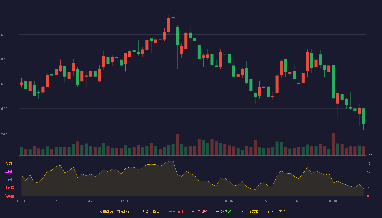The image size is (382, 218).
Task: Click the 6.52 price axis label
Action: (x=4, y=59)
